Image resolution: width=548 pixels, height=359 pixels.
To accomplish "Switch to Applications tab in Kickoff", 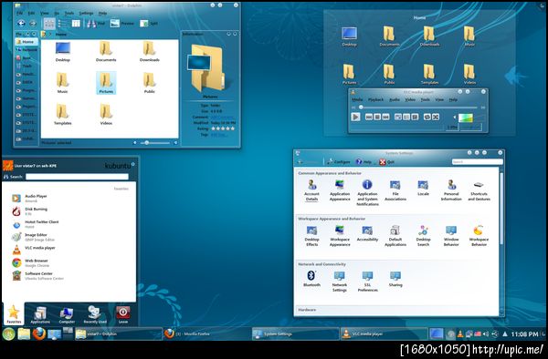I will point(40,314).
